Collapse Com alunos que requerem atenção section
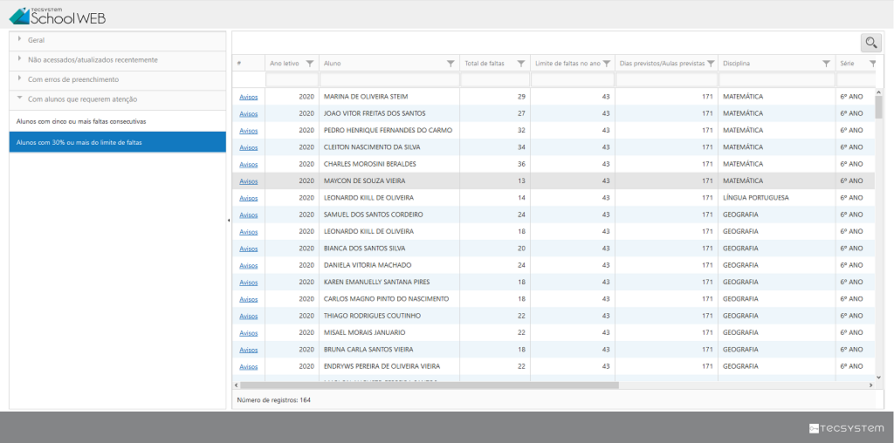894x443 pixels. tap(82, 99)
